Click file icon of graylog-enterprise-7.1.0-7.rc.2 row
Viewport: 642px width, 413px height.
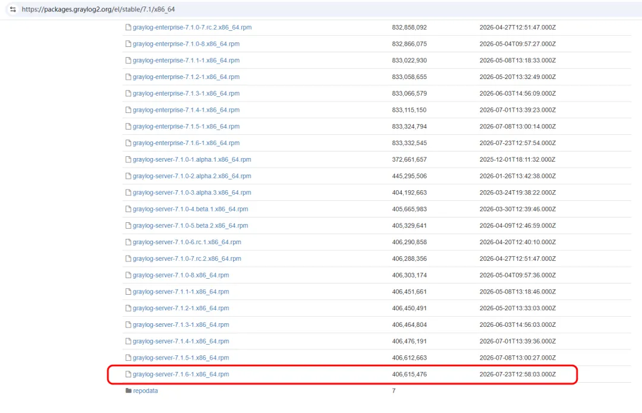(128, 27)
